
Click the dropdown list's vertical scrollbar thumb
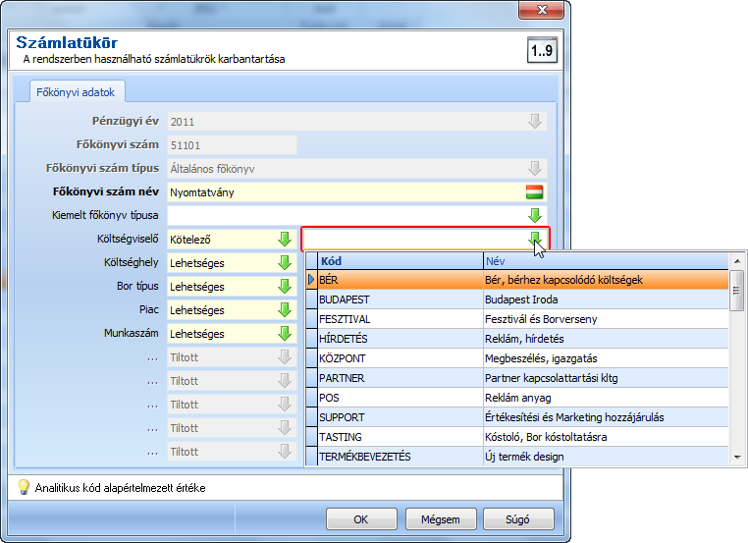[737, 290]
